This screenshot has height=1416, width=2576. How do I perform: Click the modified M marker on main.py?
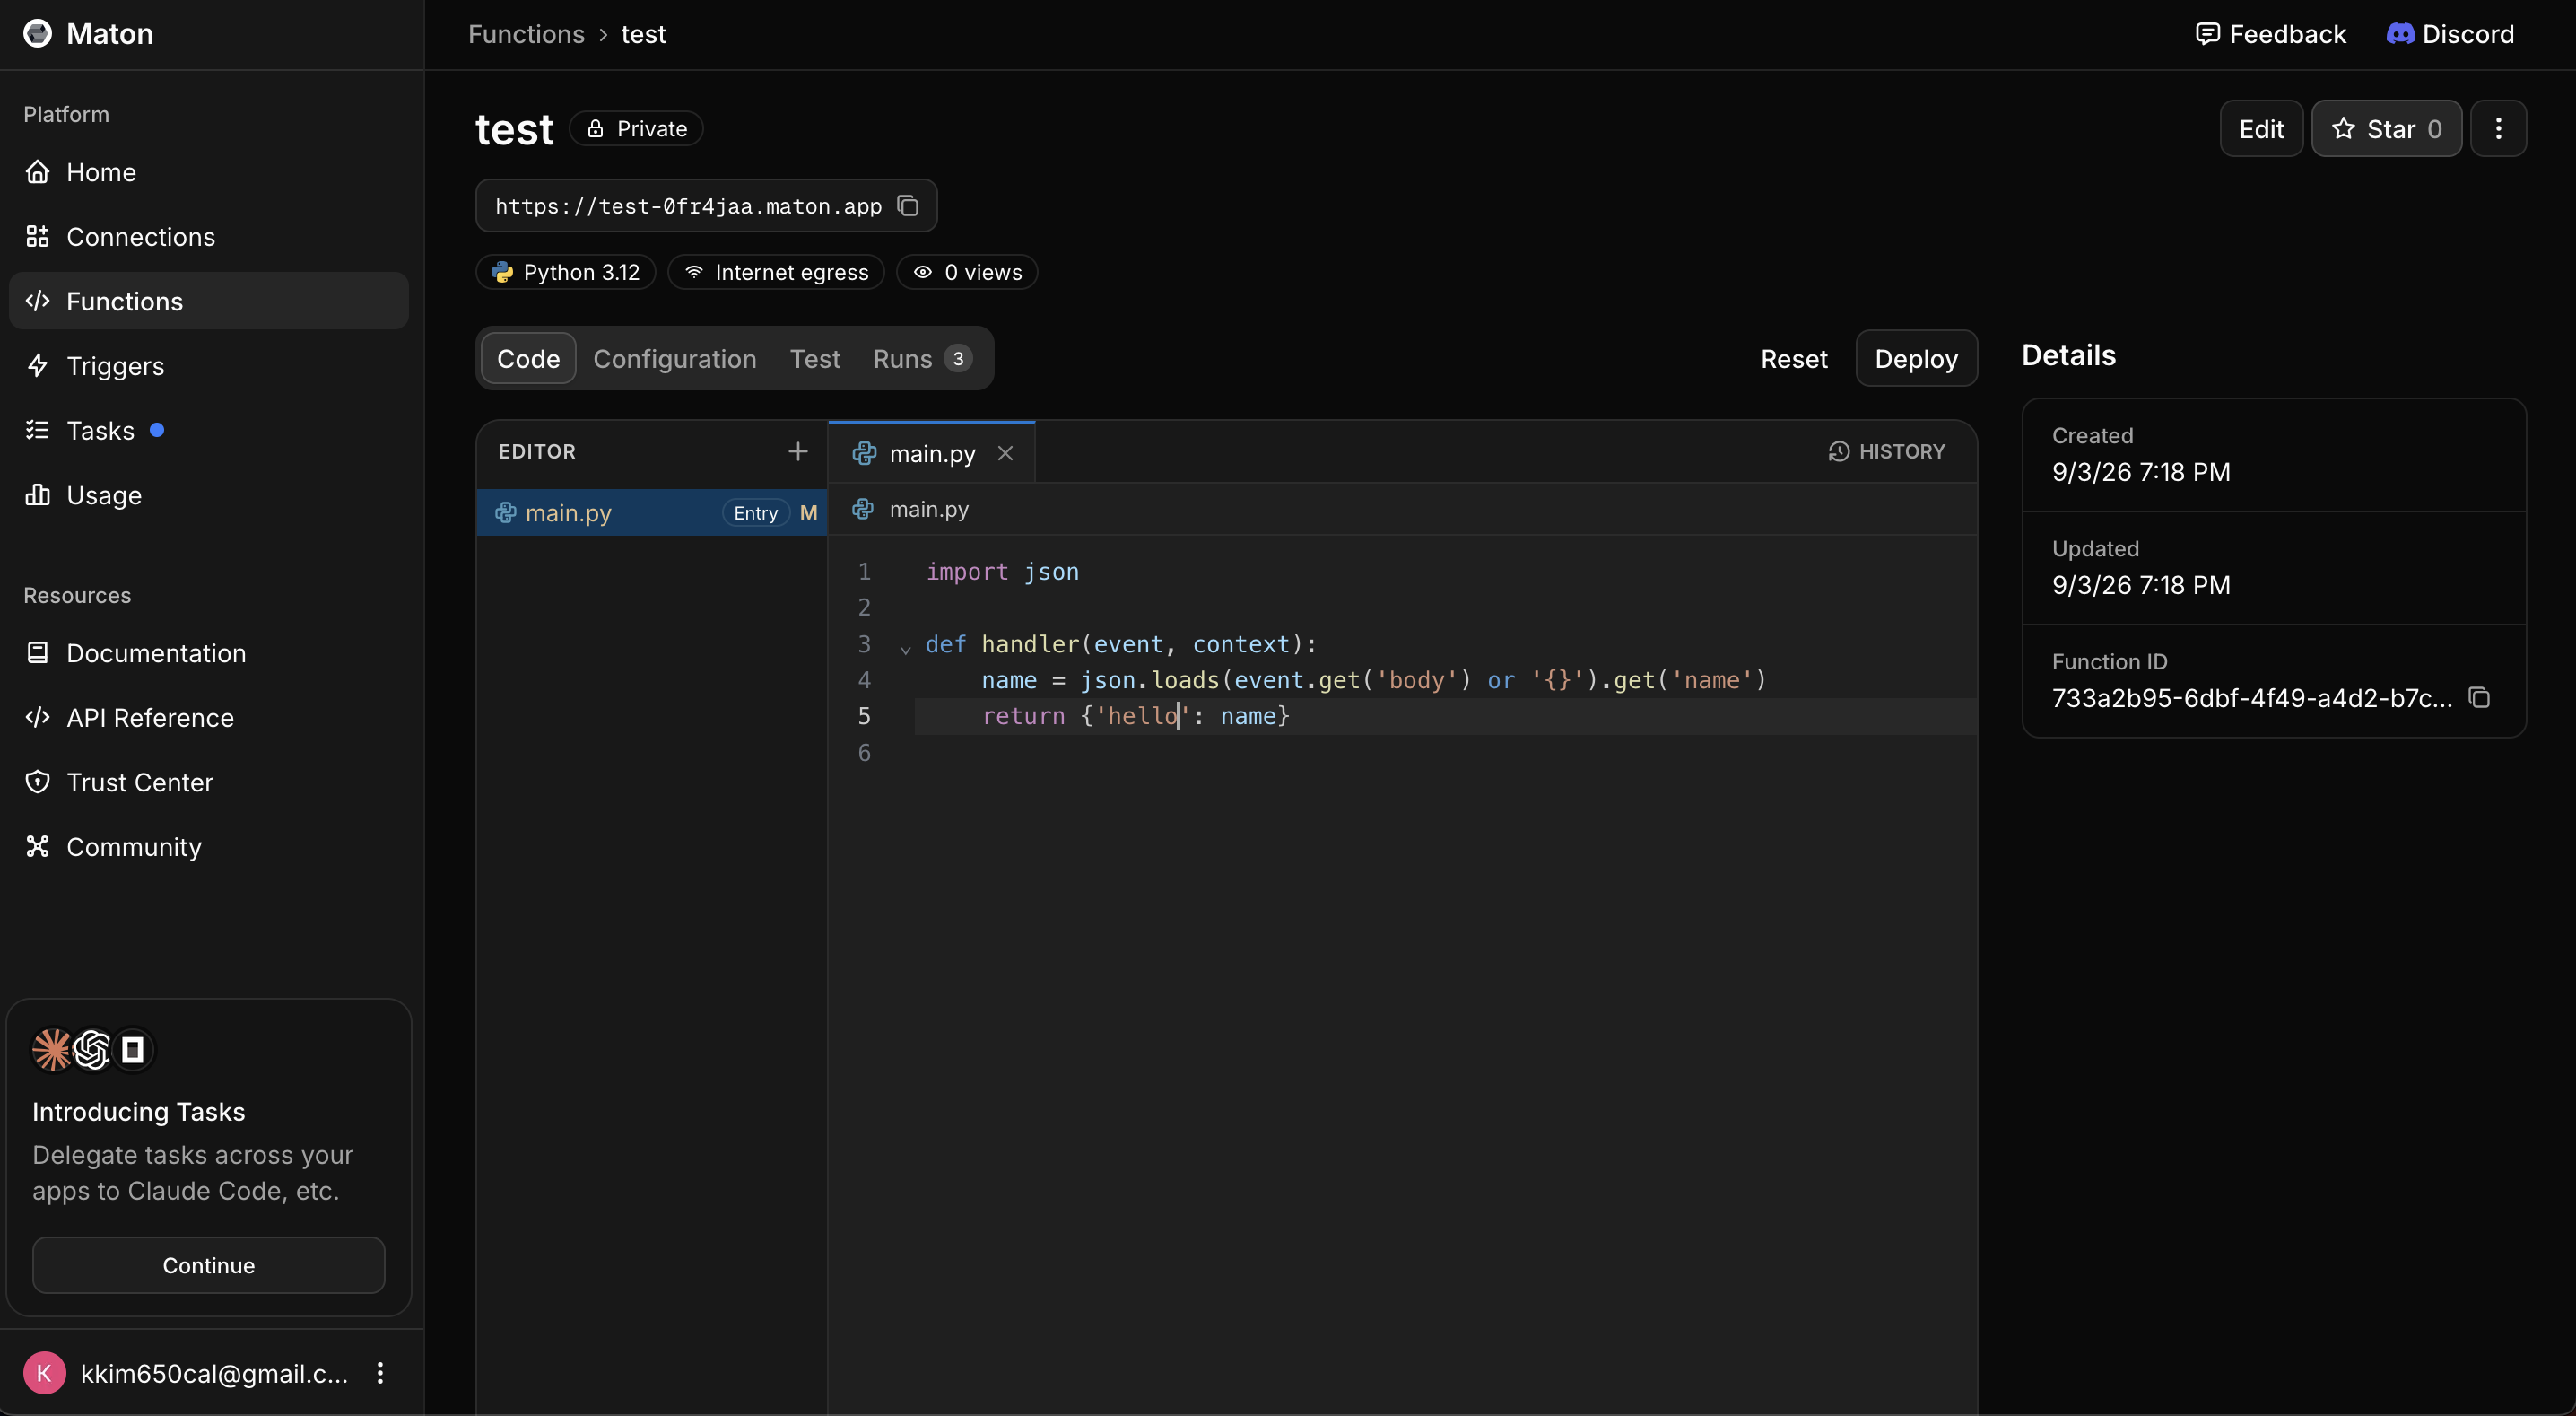808,512
